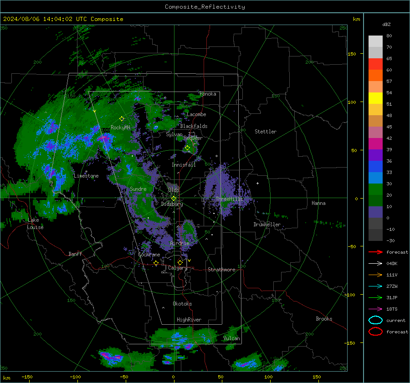Click the HighRiver label
The image size is (410, 383).
(189, 320)
